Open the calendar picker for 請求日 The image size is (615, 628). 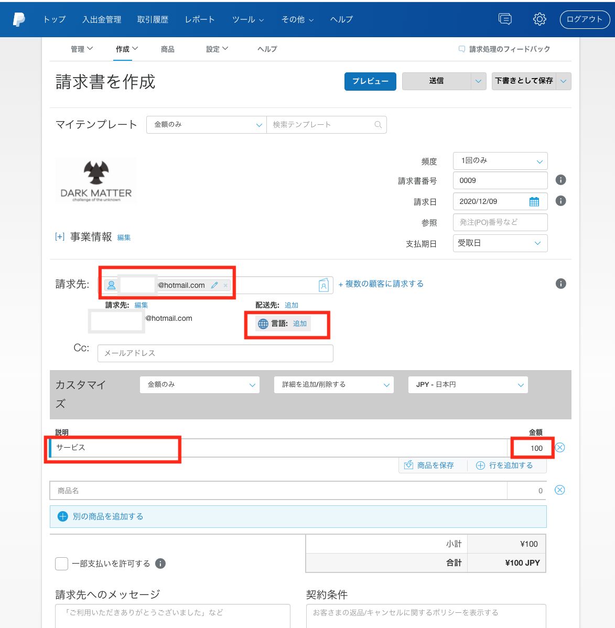click(x=534, y=202)
